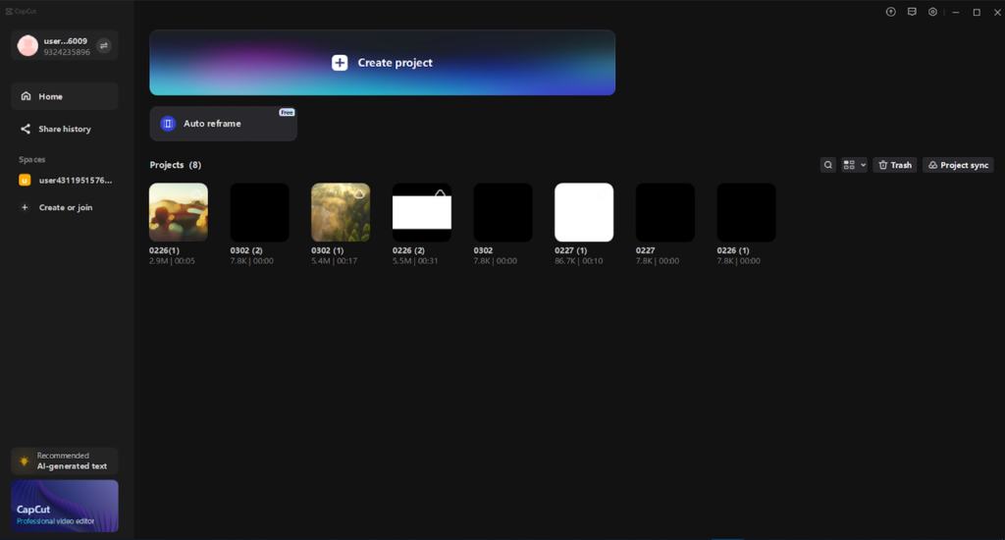The height and width of the screenshot is (540, 1005).
Task: Click the Auto reframe blue icon
Action: pyautogui.click(x=168, y=124)
